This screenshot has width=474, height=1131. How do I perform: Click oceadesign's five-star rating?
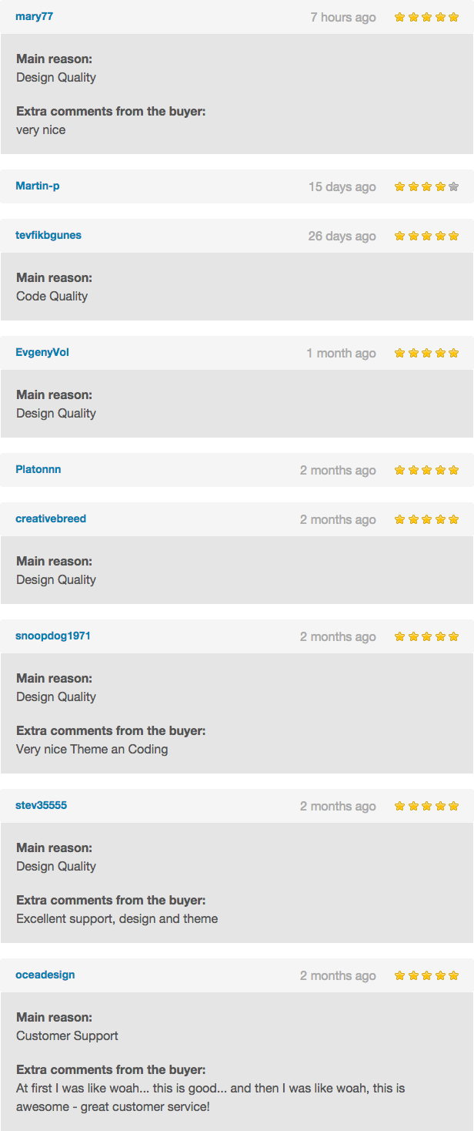click(426, 975)
